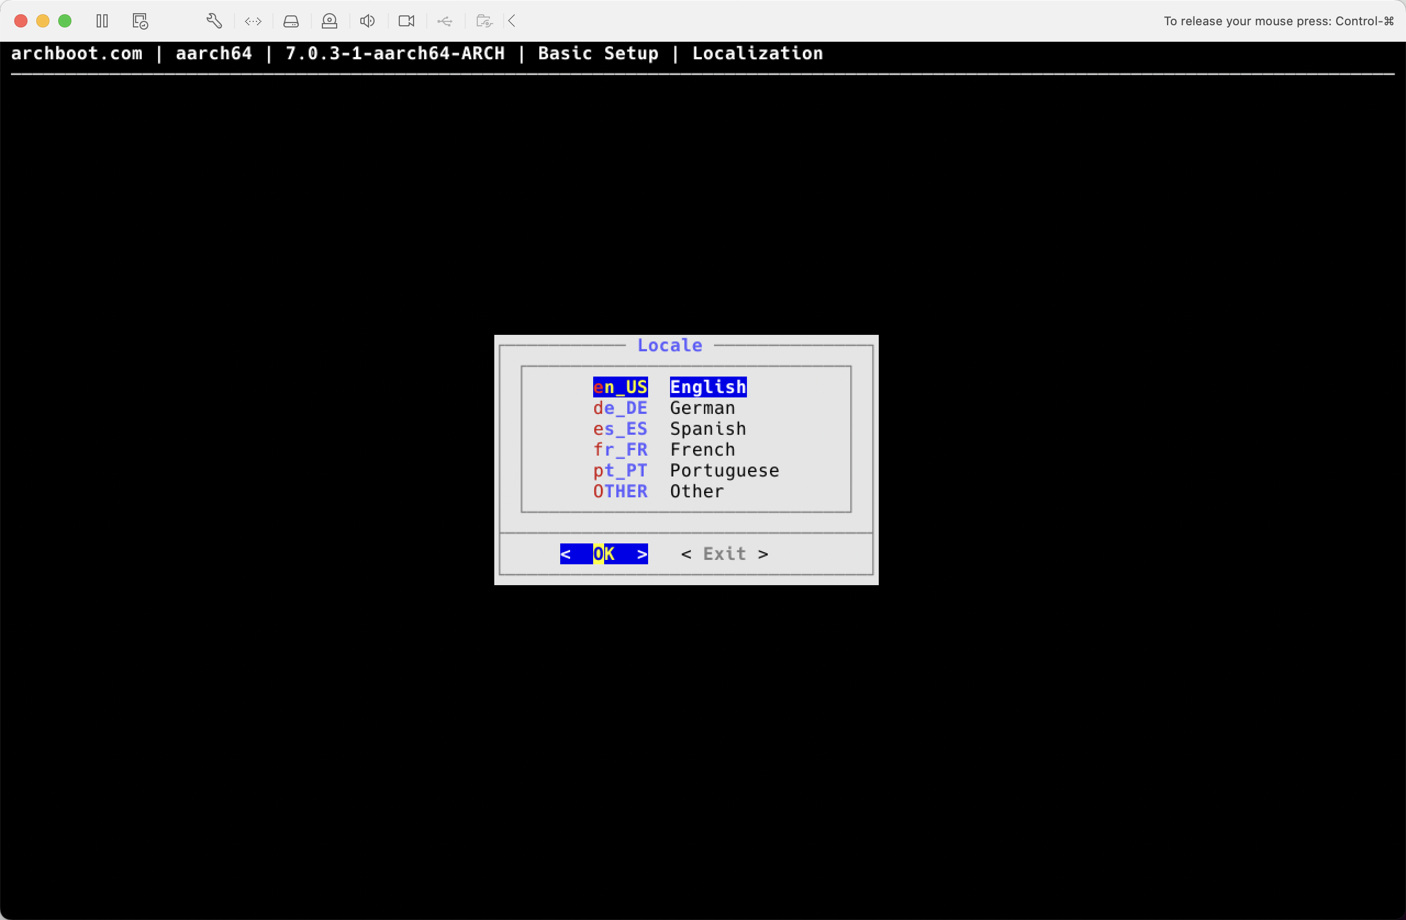Click the Exit button
This screenshot has height=920, width=1406.
click(724, 553)
